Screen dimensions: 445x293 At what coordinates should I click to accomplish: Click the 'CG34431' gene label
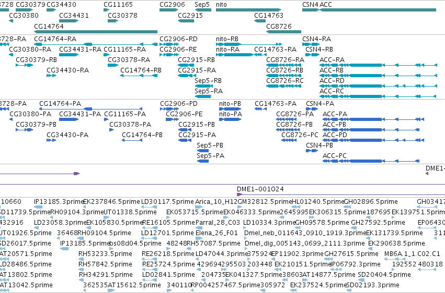coord(74,15)
